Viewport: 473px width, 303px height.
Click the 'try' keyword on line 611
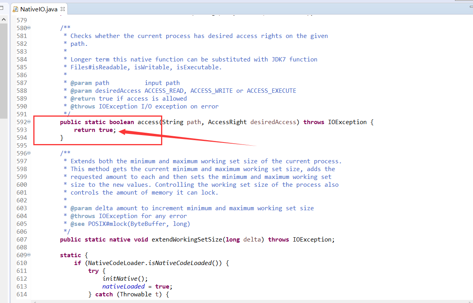tap(93, 271)
